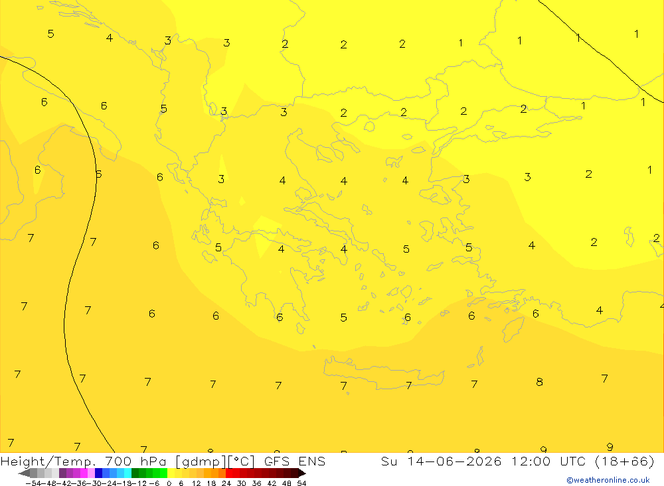Click the dark purple swatch in the temperature scale
Screen dimensions: 664x486
point(62,473)
